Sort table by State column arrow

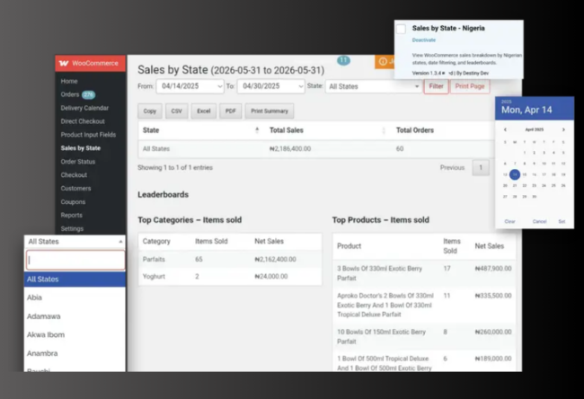(257, 130)
